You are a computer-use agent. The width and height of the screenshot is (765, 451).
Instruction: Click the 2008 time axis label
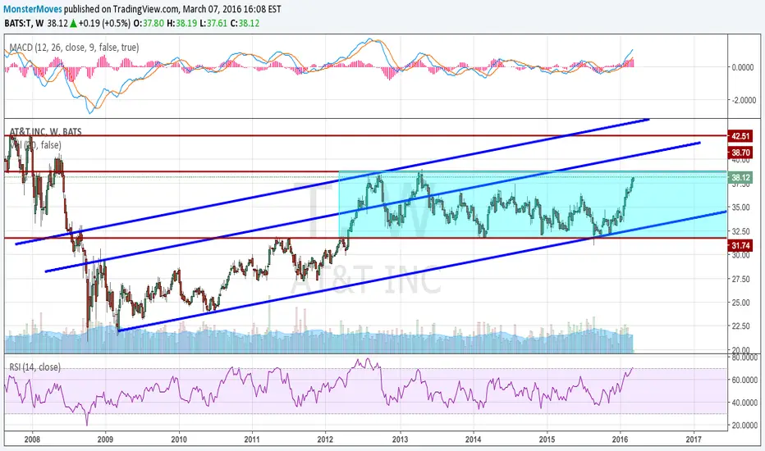32,440
